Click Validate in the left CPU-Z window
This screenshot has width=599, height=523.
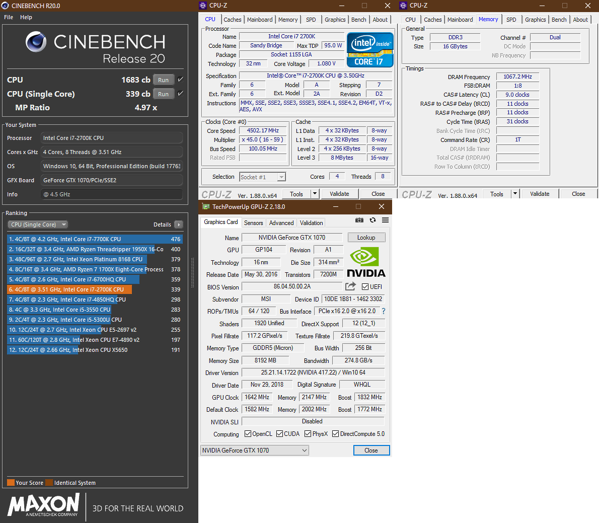pos(339,194)
